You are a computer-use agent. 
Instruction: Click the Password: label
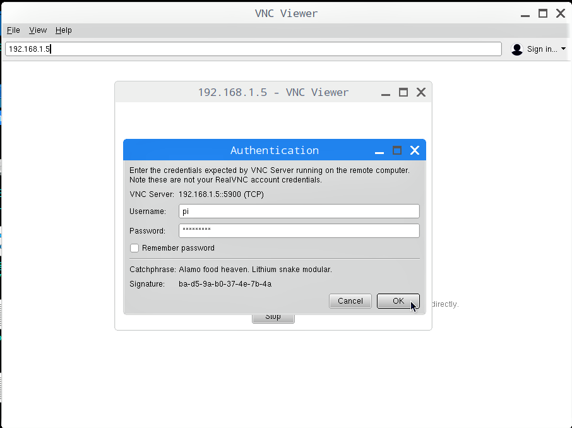coord(147,230)
